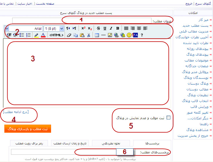Open the Arial font family dropdown
213x162 pixels.
pyautogui.click(x=24, y=28)
